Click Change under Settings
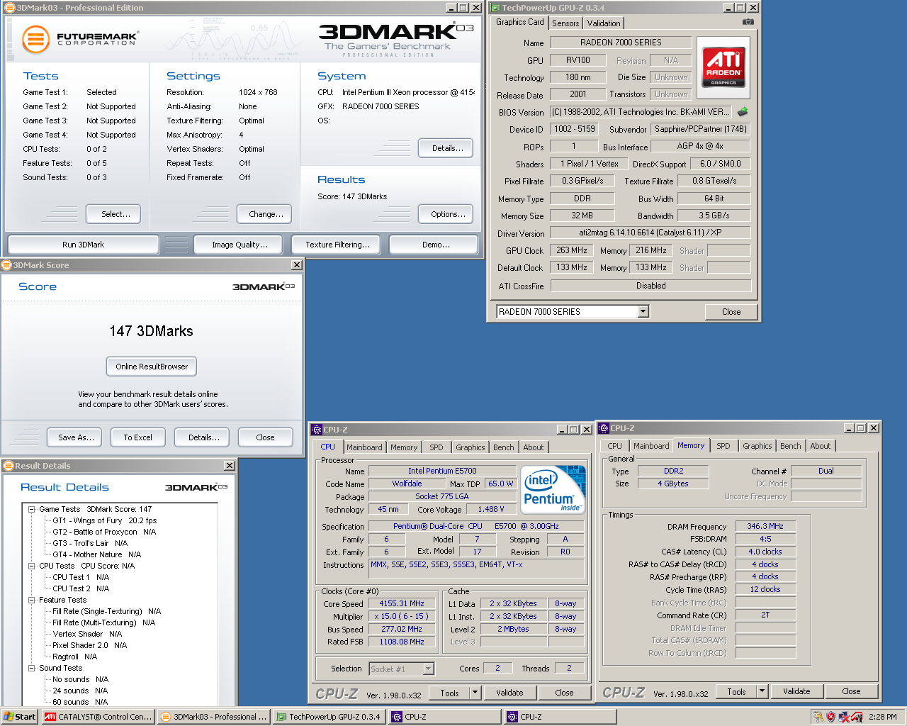The height and width of the screenshot is (726, 907). [266, 214]
